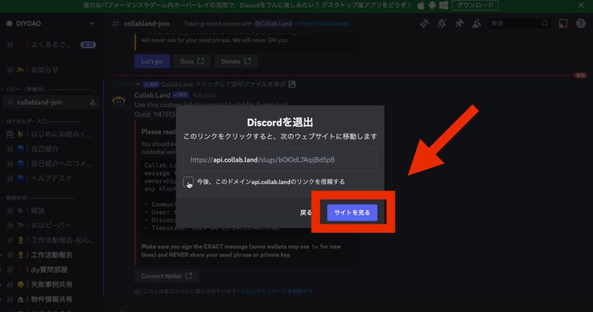Open the 雑談 channel
Viewport: 593px width, 312px height.
[51, 211]
